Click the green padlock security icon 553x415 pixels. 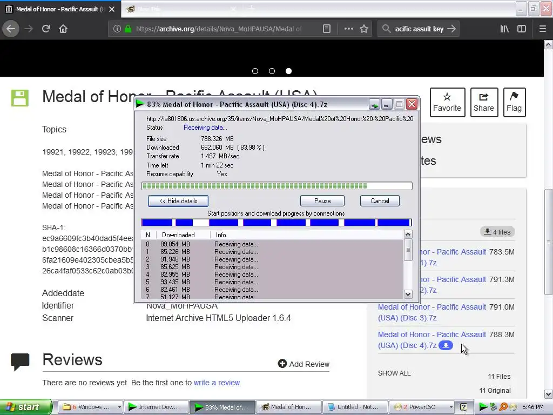tap(128, 29)
